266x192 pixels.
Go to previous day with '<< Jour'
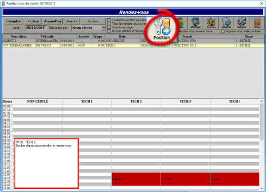click(33, 21)
